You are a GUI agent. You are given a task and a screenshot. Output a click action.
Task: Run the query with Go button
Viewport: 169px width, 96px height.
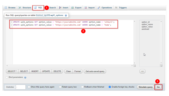pos(158,87)
